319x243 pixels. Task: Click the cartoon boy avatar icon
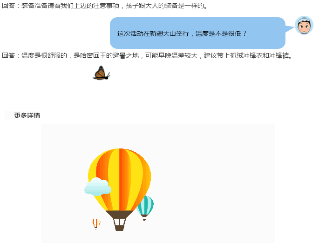(304, 25)
